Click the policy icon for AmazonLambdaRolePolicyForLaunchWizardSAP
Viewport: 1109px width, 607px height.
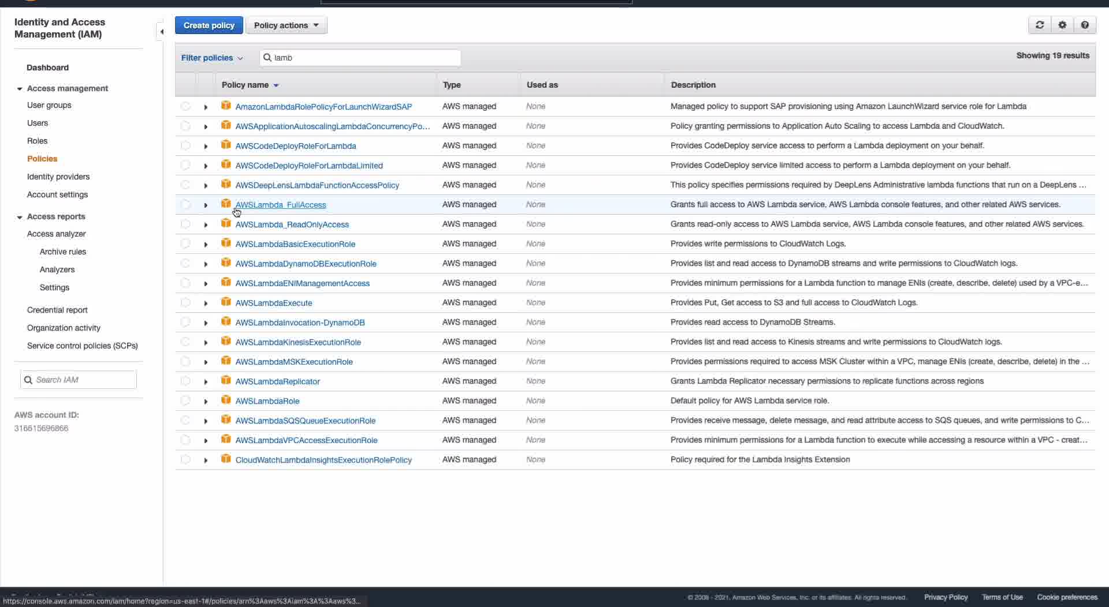click(x=226, y=106)
